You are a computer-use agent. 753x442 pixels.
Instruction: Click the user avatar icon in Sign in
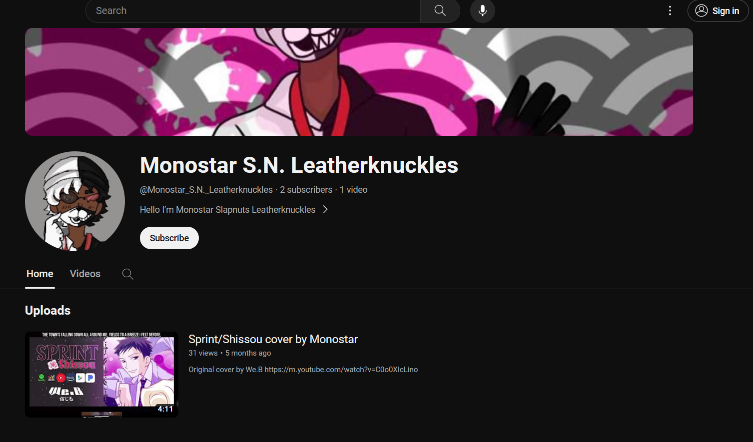(702, 10)
